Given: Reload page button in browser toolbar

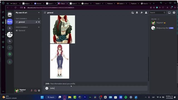Looking at the screenshot, I should point(16,7).
